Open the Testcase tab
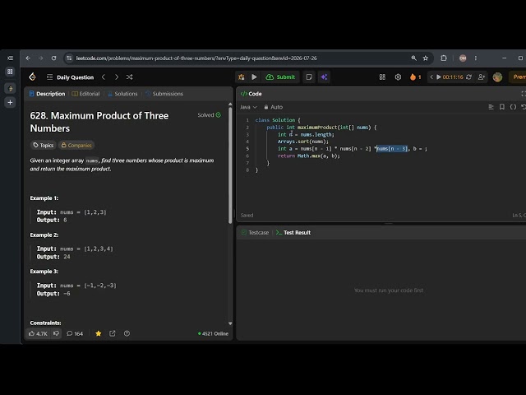526x395 pixels. [255, 232]
